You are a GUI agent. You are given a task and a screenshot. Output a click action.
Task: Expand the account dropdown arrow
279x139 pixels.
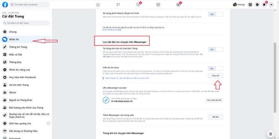point(271,5)
